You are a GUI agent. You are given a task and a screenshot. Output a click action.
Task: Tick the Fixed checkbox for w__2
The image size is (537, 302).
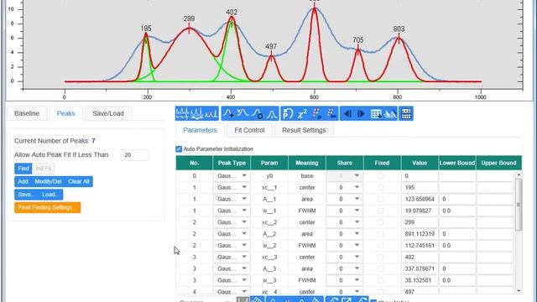pyautogui.click(x=380, y=246)
